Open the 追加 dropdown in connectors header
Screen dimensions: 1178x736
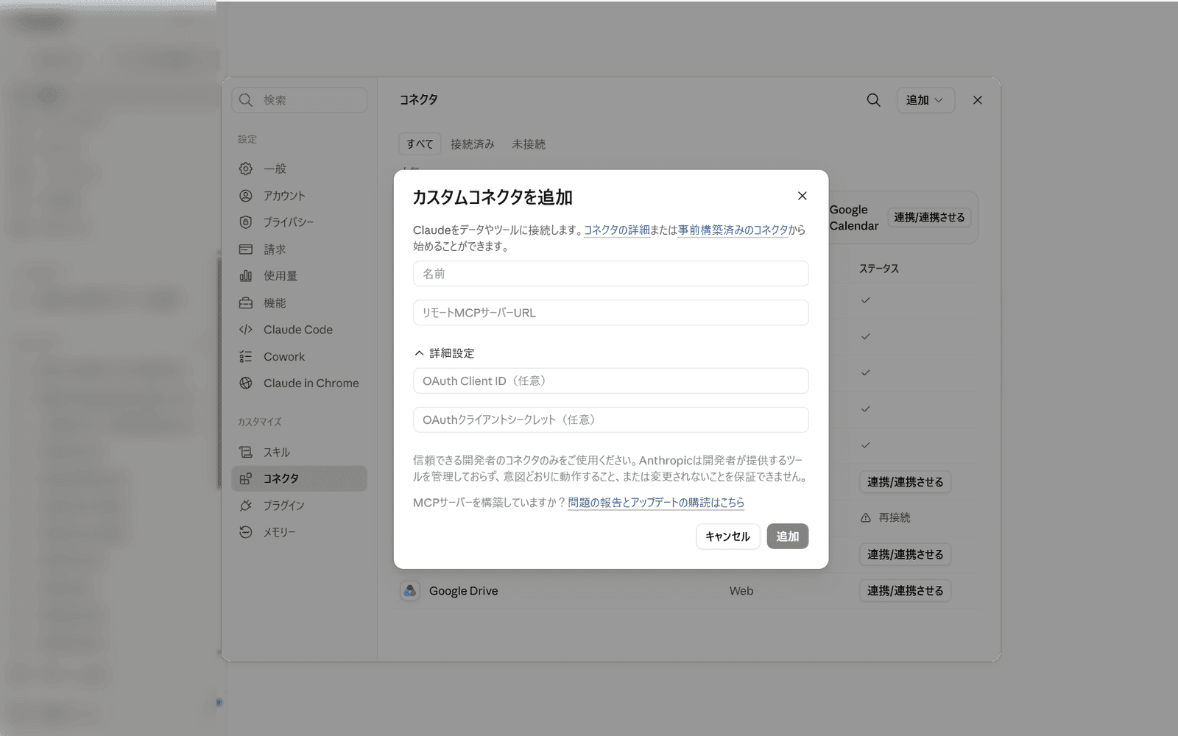click(925, 100)
